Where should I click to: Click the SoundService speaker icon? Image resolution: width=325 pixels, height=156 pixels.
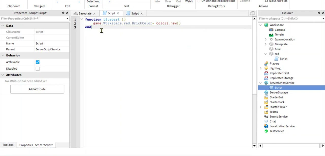(266, 116)
